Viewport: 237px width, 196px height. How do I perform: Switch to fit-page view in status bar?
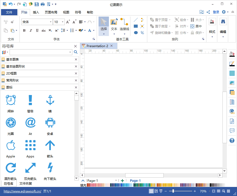214,191
